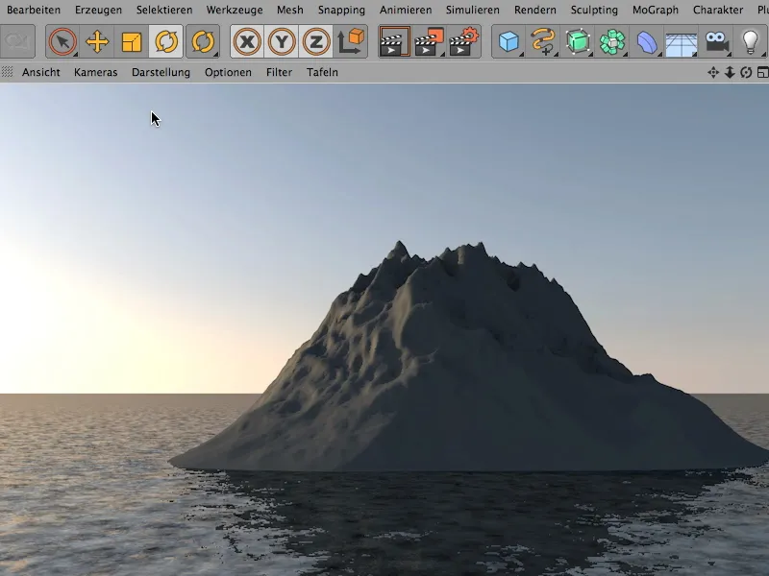Open the viewport Optionen menu

pos(228,73)
